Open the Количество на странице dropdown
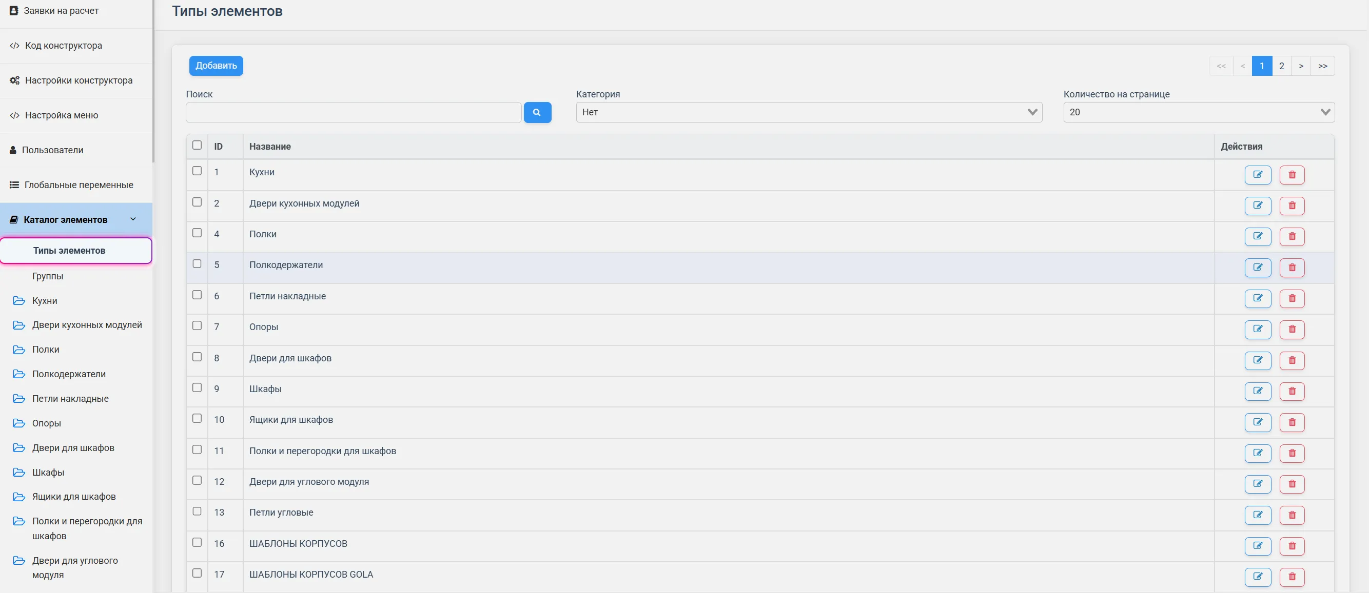The width and height of the screenshot is (1369, 593). pyautogui.click(x=1199, y=112)
